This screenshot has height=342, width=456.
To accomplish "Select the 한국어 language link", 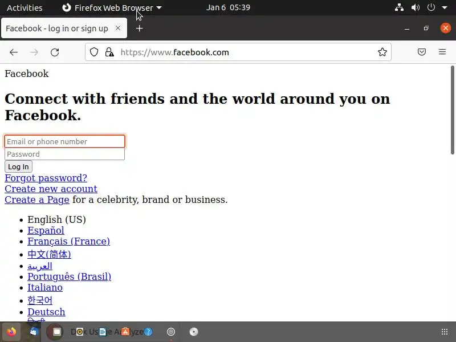I will pos(40,300).
